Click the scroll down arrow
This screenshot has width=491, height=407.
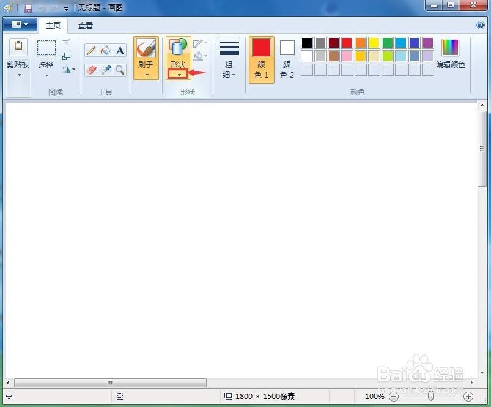point(482,373)
